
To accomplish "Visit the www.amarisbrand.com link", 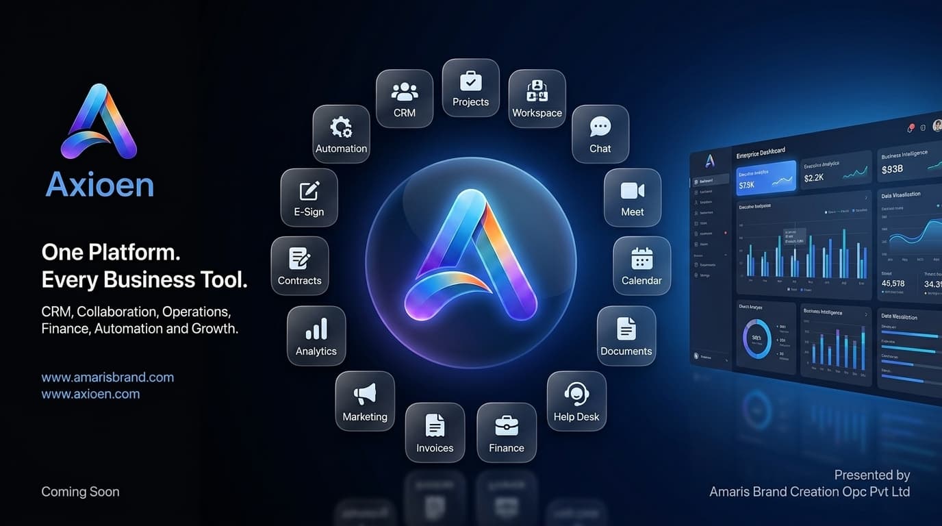I will pyautogui.click(x=107, y=377).
